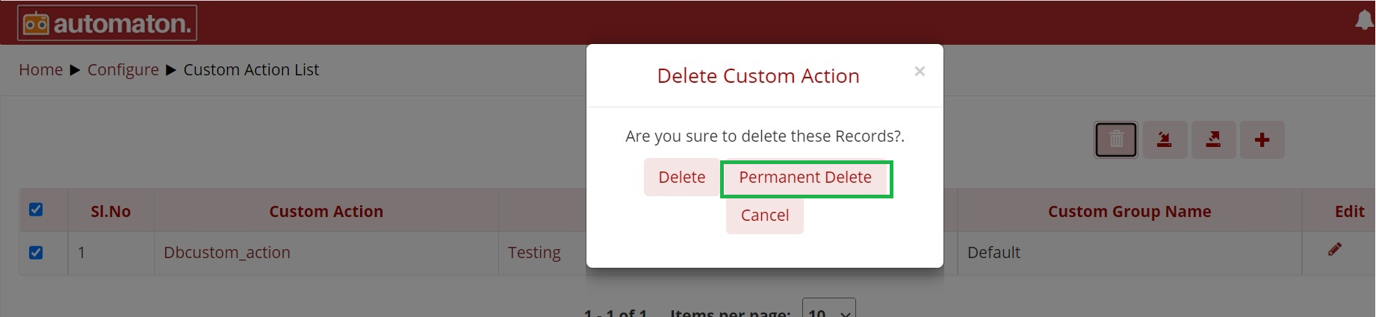The width and height of the screenshot is (1376, 317).
Task: Click the import download arrow icon
Action: (x=1165, y=139)
